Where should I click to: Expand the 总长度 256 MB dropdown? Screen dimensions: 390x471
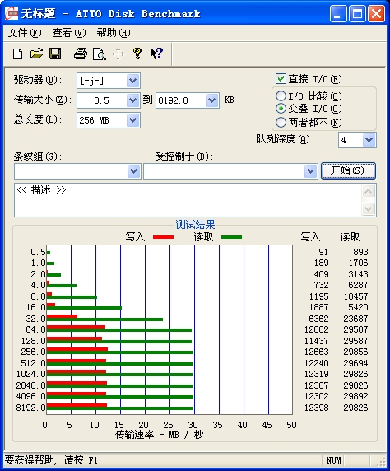(x=132, y=120)
